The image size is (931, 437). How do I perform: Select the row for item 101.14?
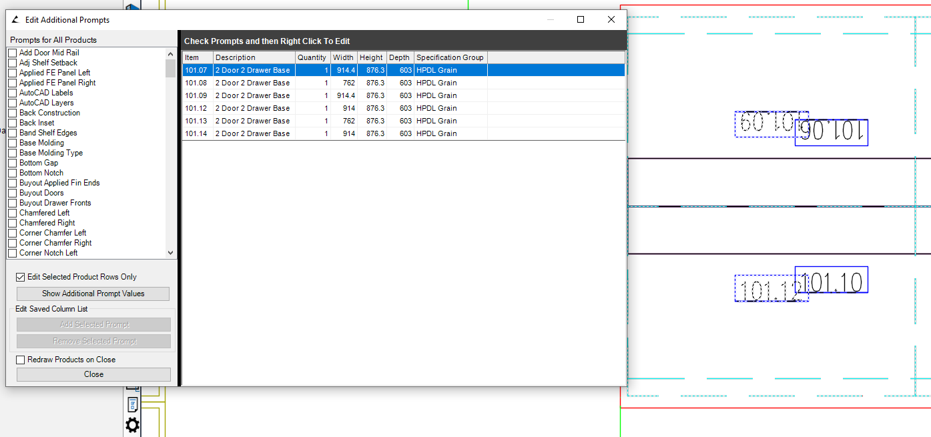tap(404, 133)
